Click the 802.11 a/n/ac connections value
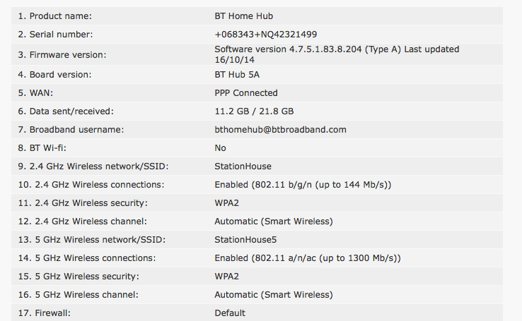This screenshot has width=522, height=321. point(308,258)
